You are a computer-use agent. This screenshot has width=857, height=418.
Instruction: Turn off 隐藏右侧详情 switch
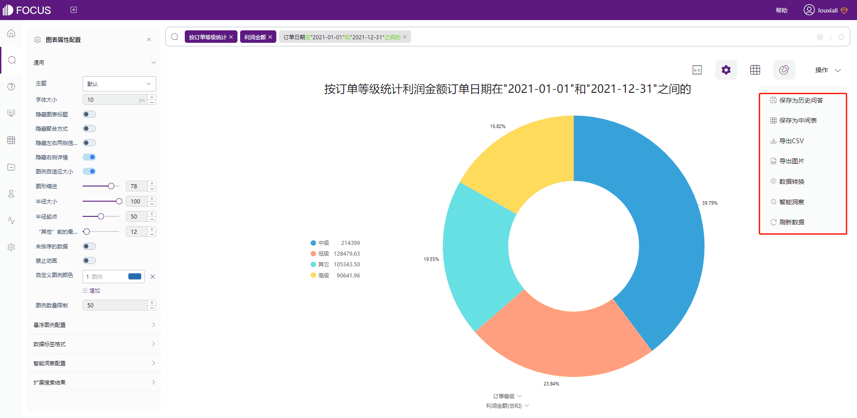pyautogui.click(x=89, y=157)
